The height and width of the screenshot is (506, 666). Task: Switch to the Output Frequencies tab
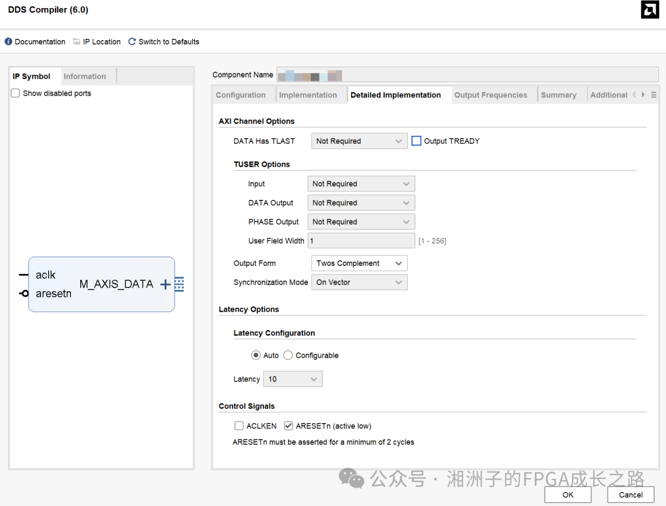click(x=491, y=95)
